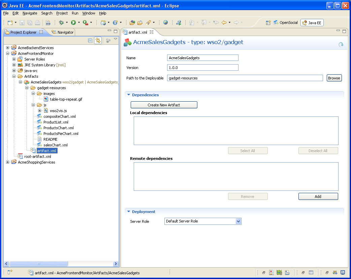
Task: Open the Run button dropdown arrow
Action: pyautogui.click(x=79, y=23)
